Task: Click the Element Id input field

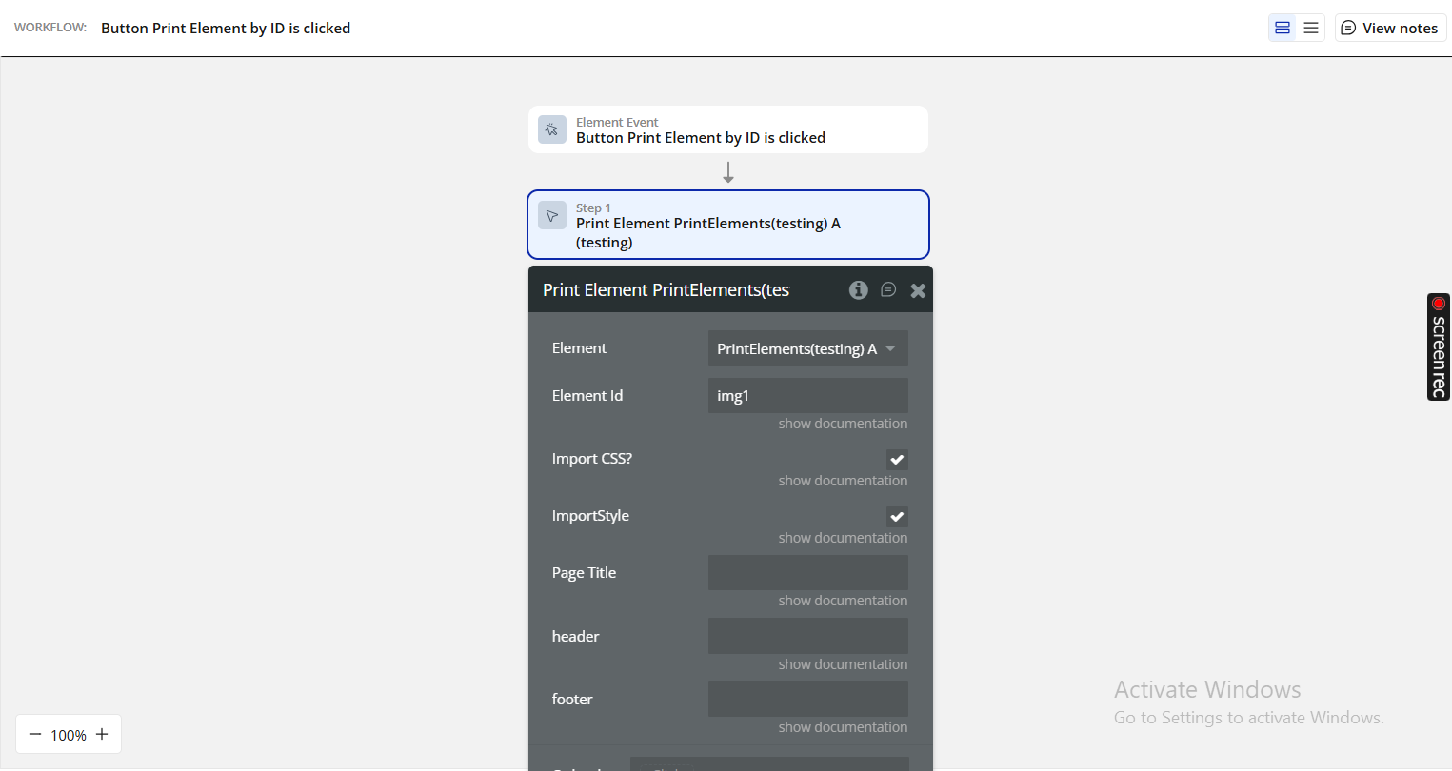Action: coord(807,396)
